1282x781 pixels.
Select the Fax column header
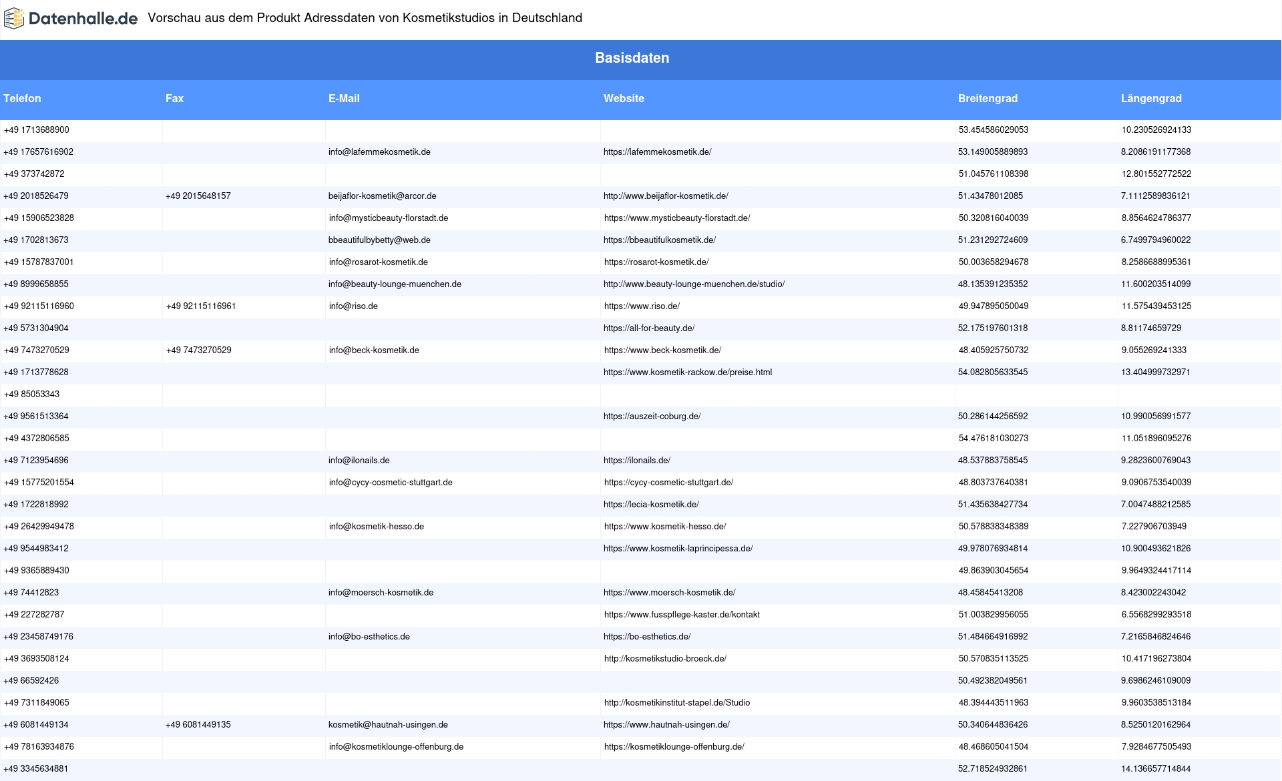174,98
